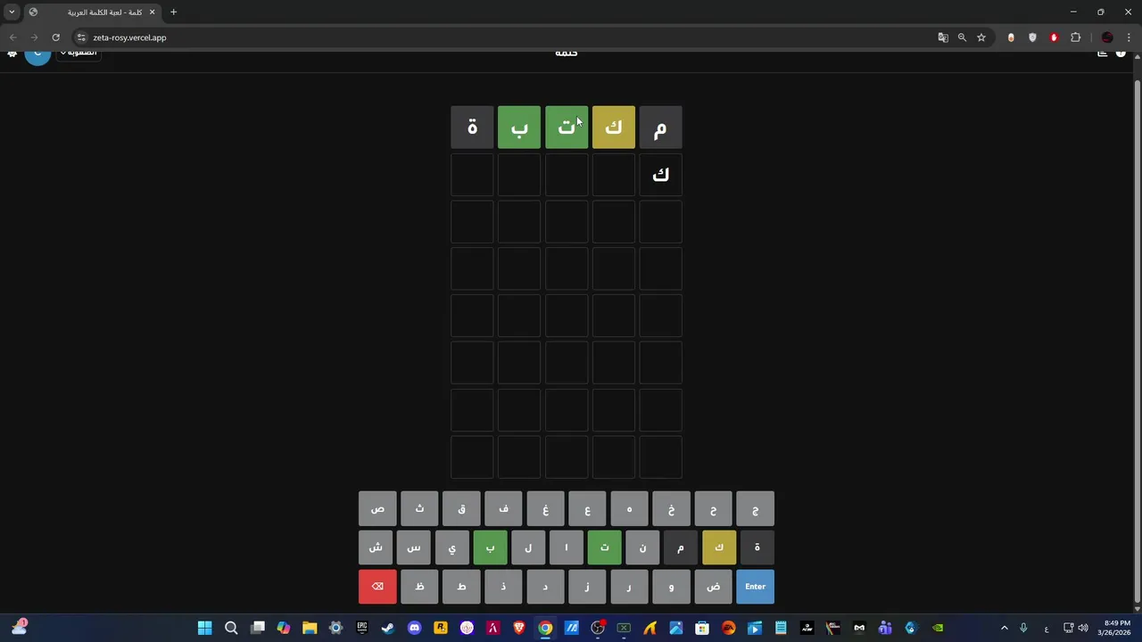
Task: Go back in browser history
Action: coord(12,37)
